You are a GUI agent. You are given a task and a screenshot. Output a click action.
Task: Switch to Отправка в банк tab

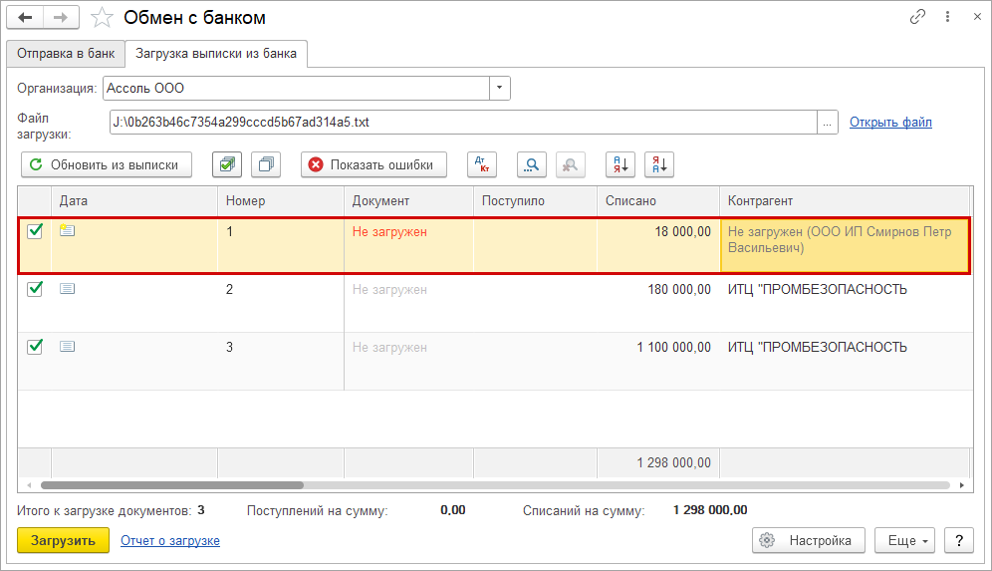tap(66, 54)
